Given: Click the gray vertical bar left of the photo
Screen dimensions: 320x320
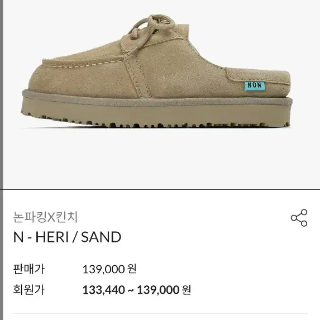Looking at the screenshot, I should [x=2, y=94].
